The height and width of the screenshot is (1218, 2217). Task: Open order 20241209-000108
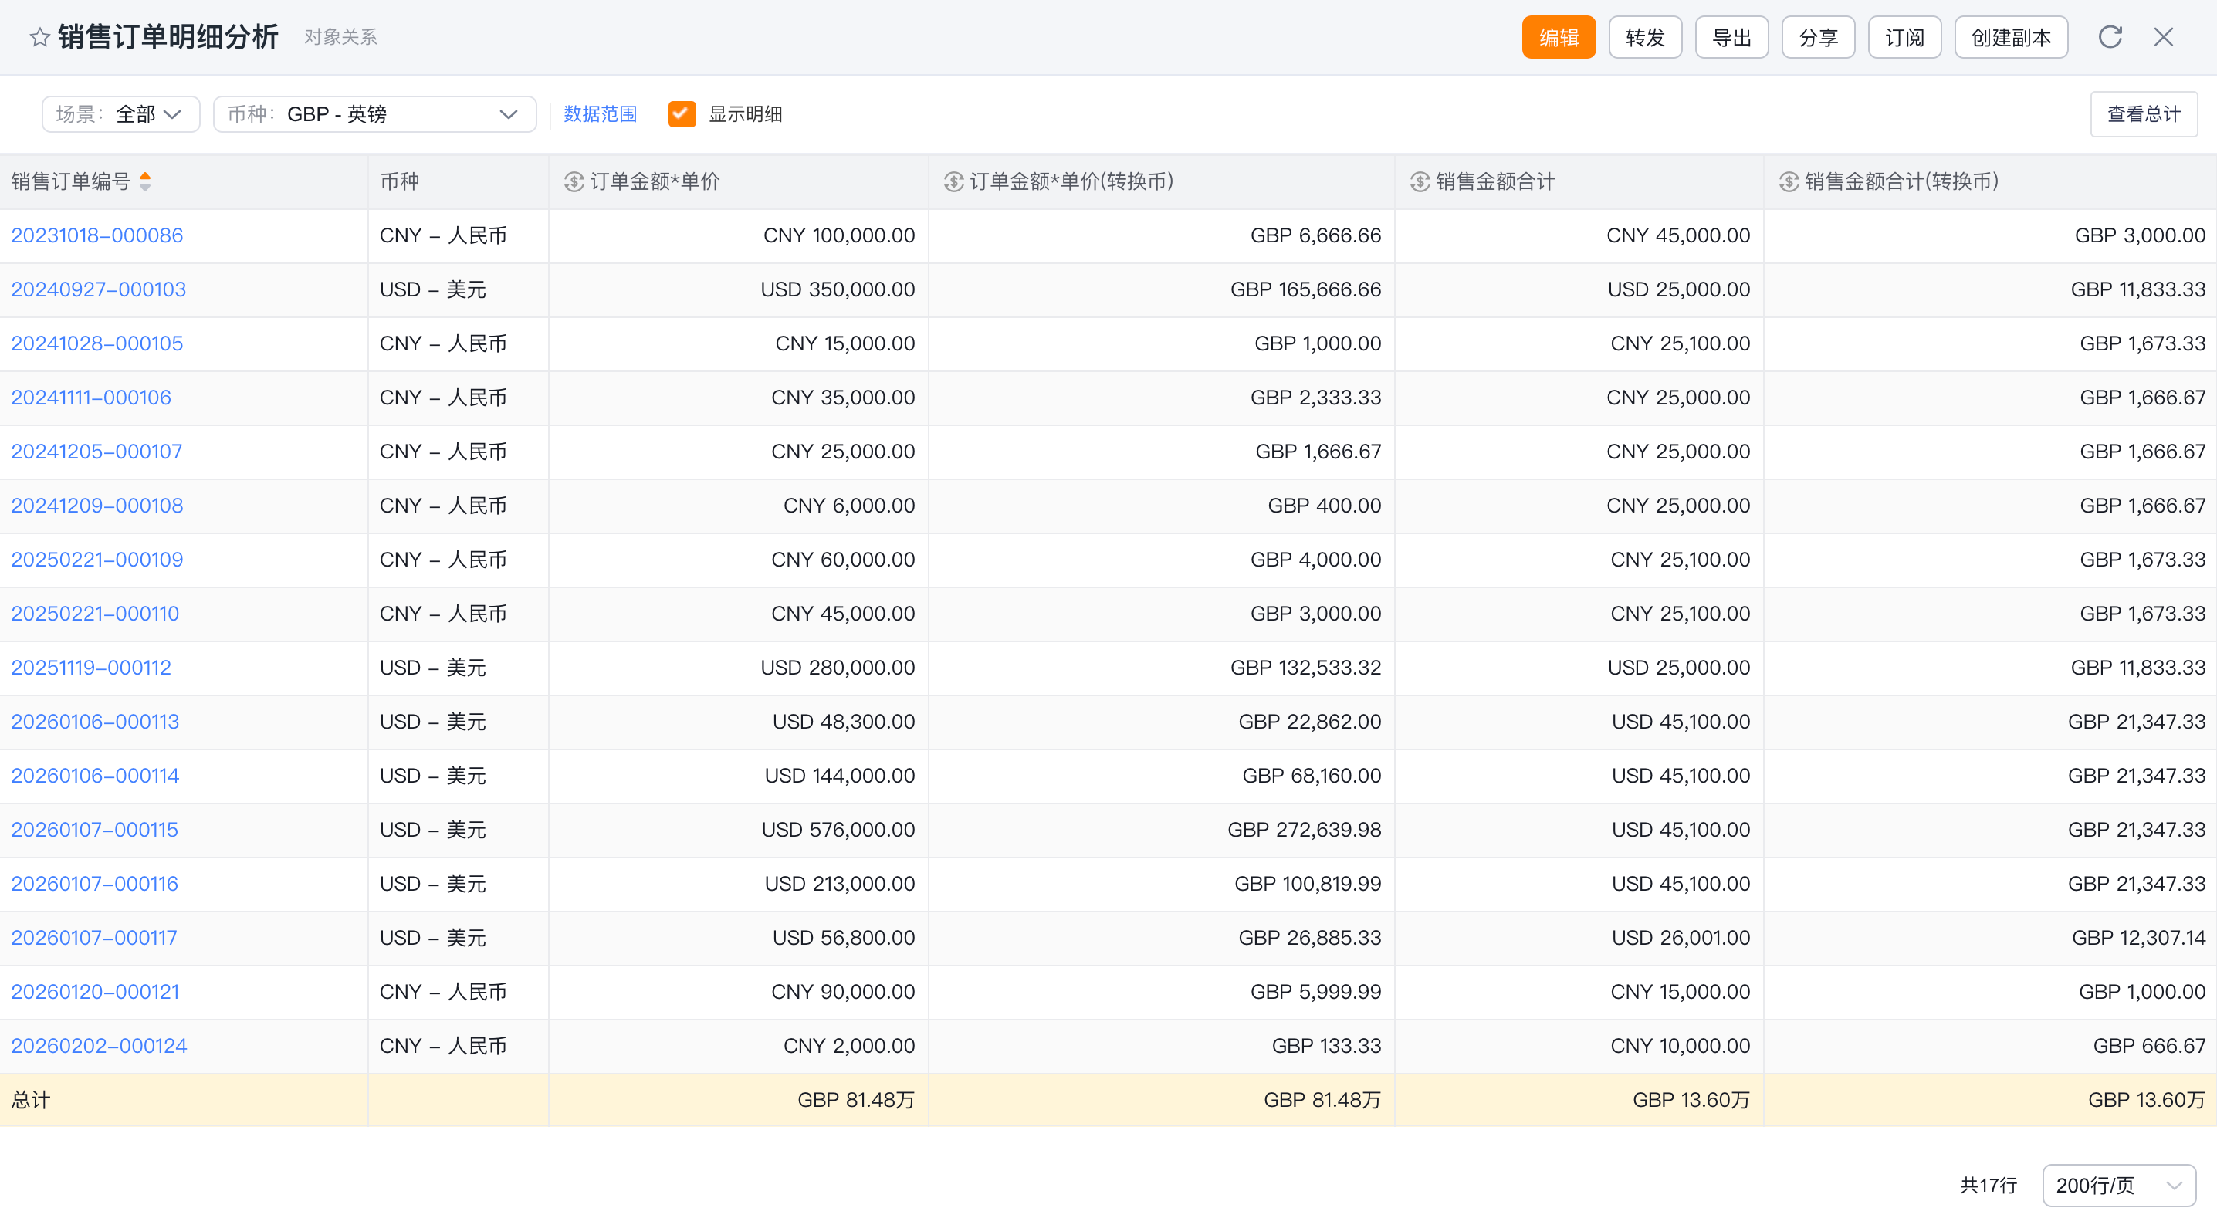pos(97,506)
